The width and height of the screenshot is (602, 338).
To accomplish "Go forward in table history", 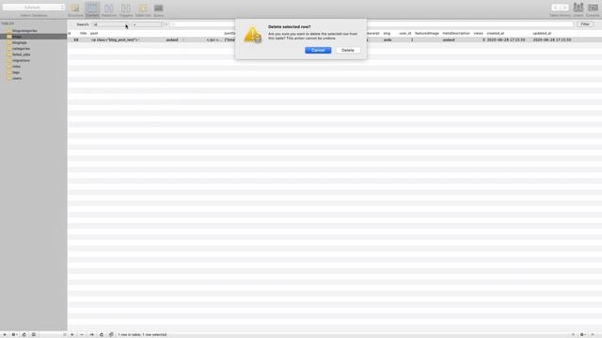I will click(564, 8).
